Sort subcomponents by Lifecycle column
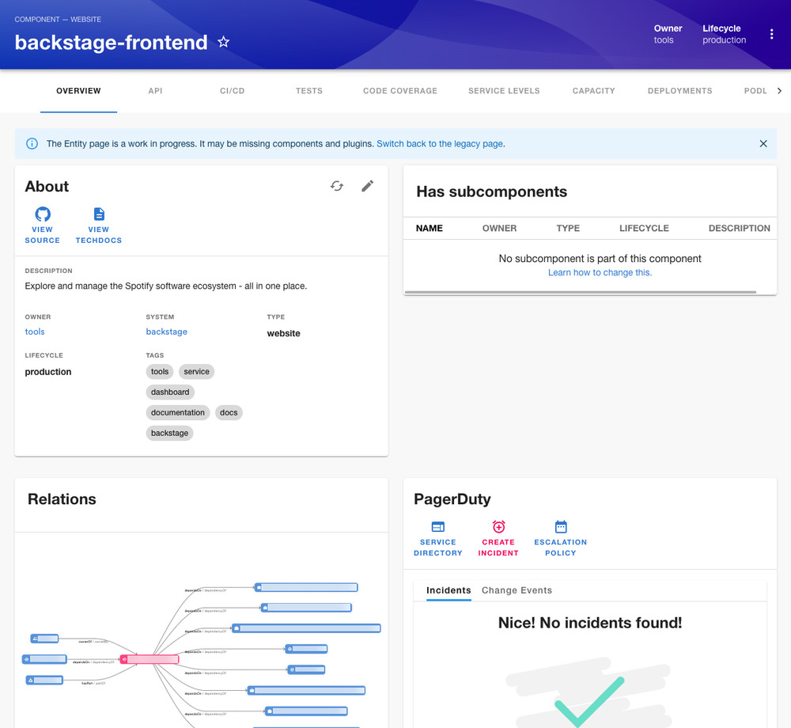791x728 pixels. tap(644, 228)
